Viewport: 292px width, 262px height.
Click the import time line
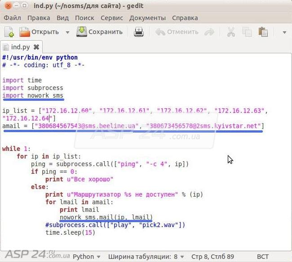pos(22,81)
